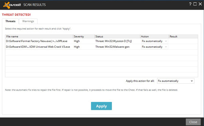Sort by Severity column header
The height and width of the screenshot is (126, 204).
84,37
